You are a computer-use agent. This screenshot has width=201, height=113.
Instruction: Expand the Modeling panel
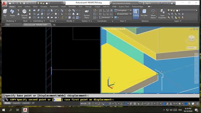point(11,21)
